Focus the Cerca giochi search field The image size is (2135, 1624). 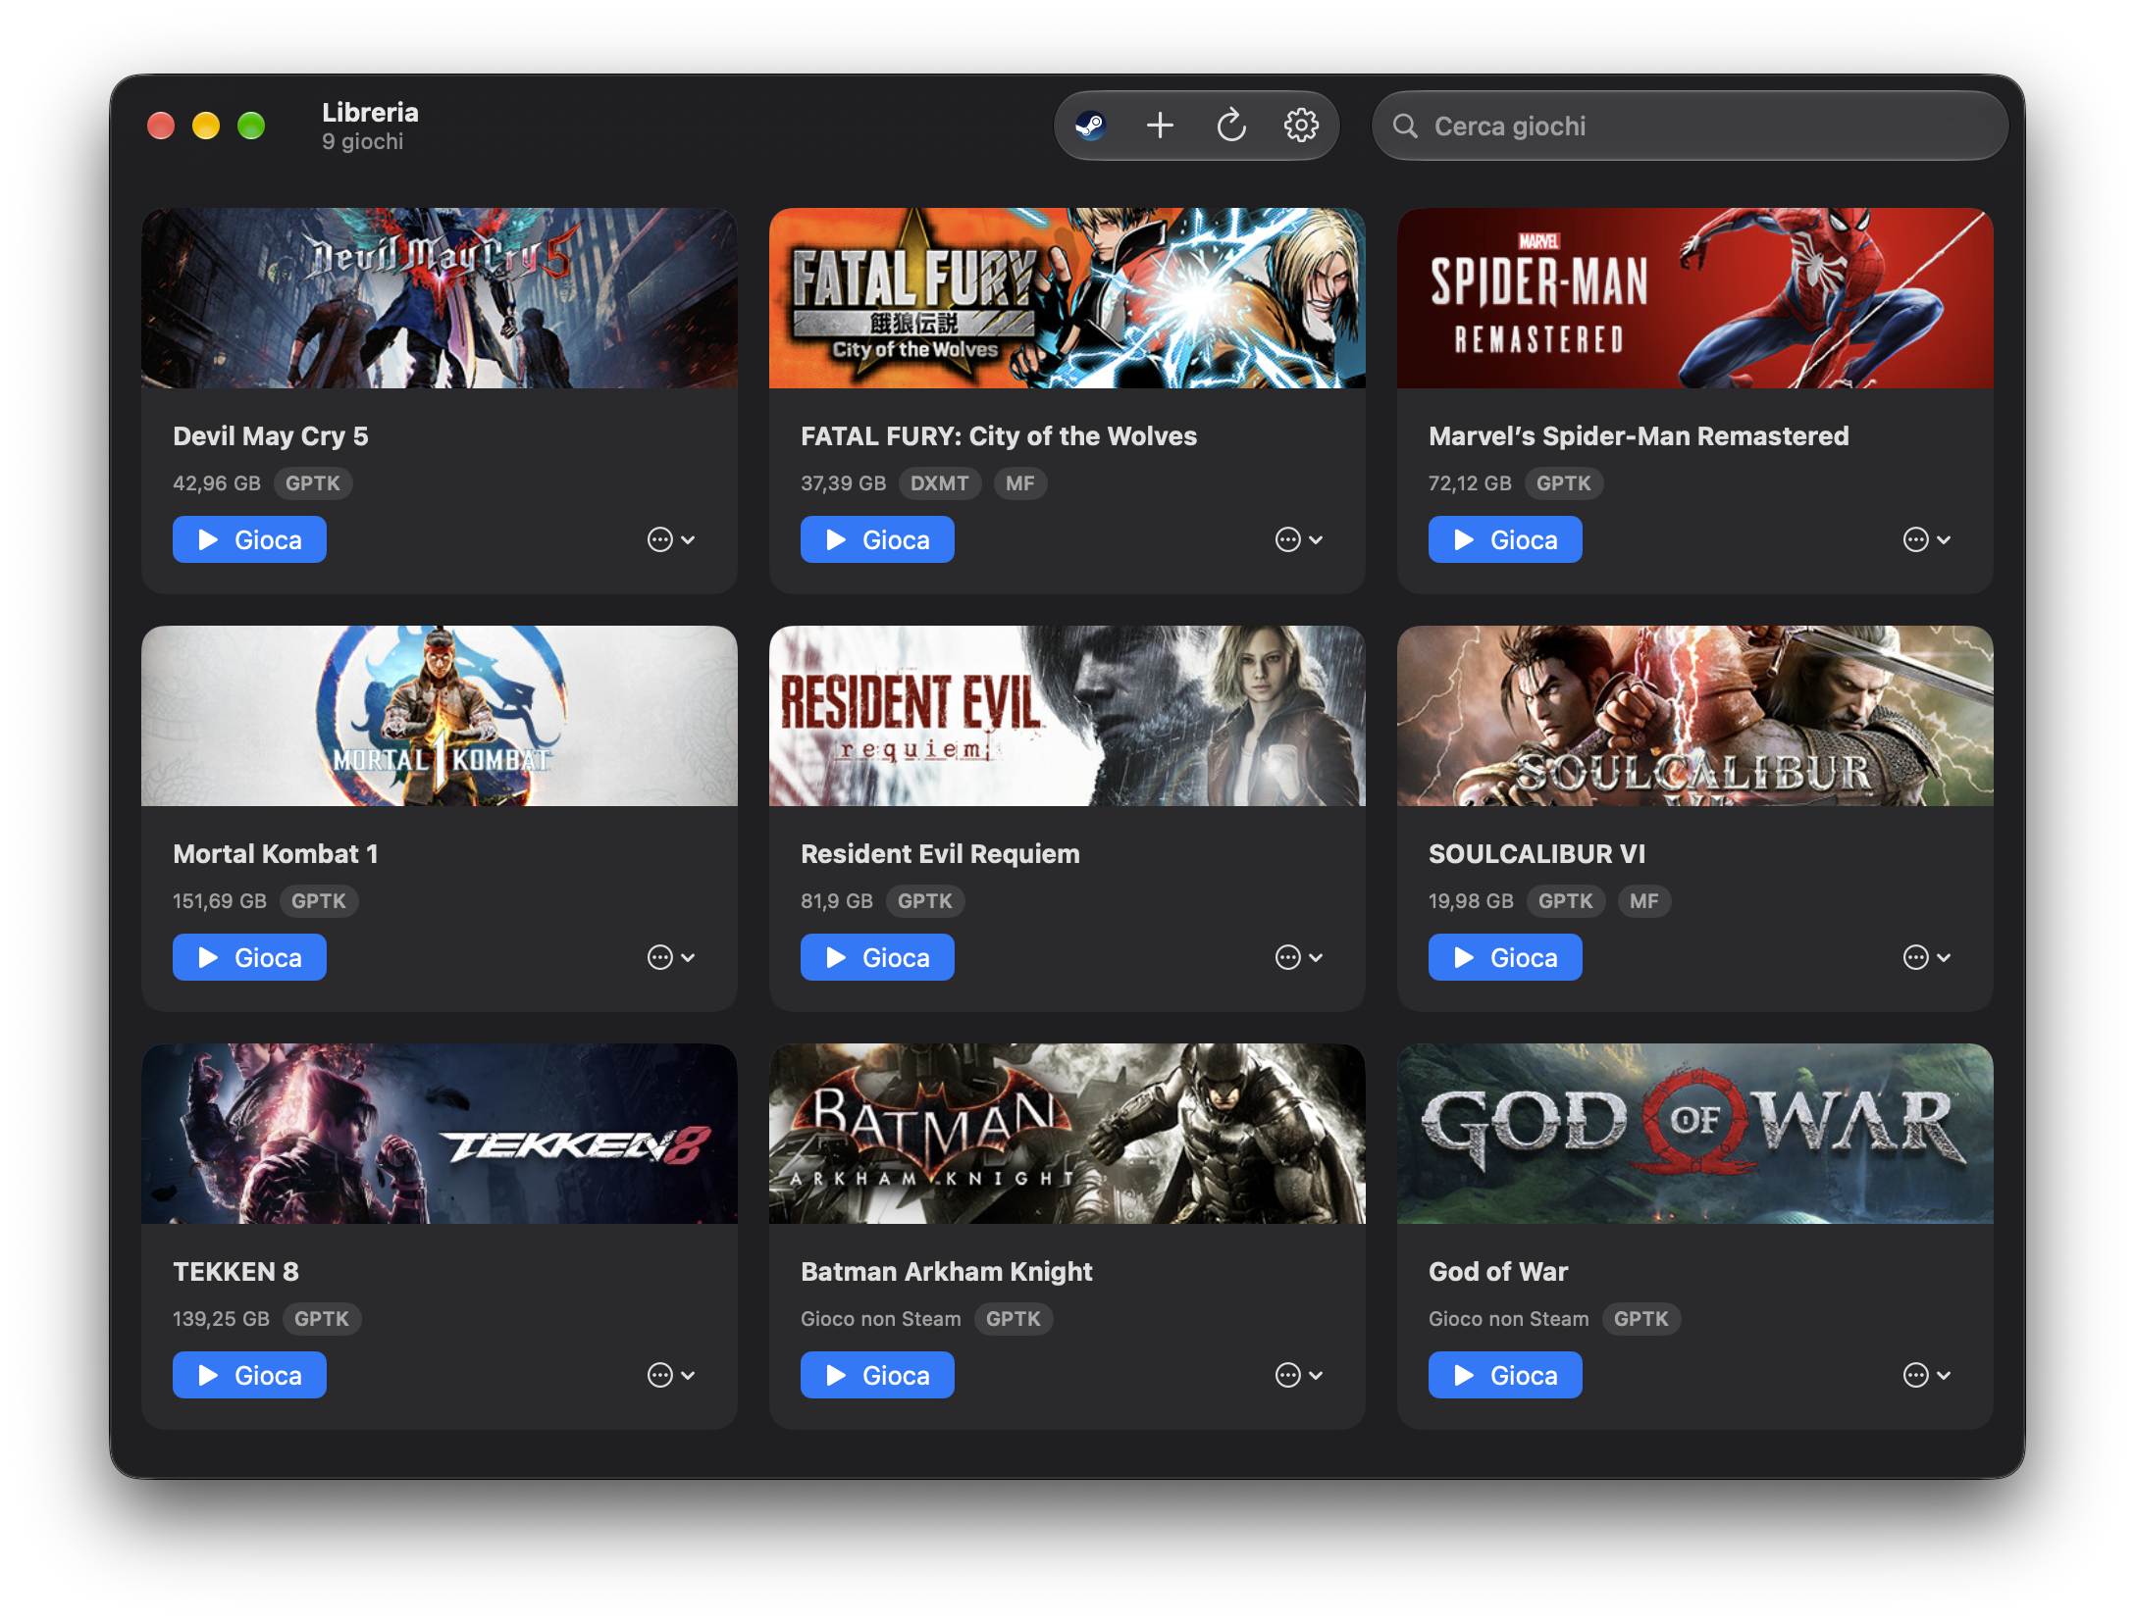pyautogui.click(x=1690, y=126)
